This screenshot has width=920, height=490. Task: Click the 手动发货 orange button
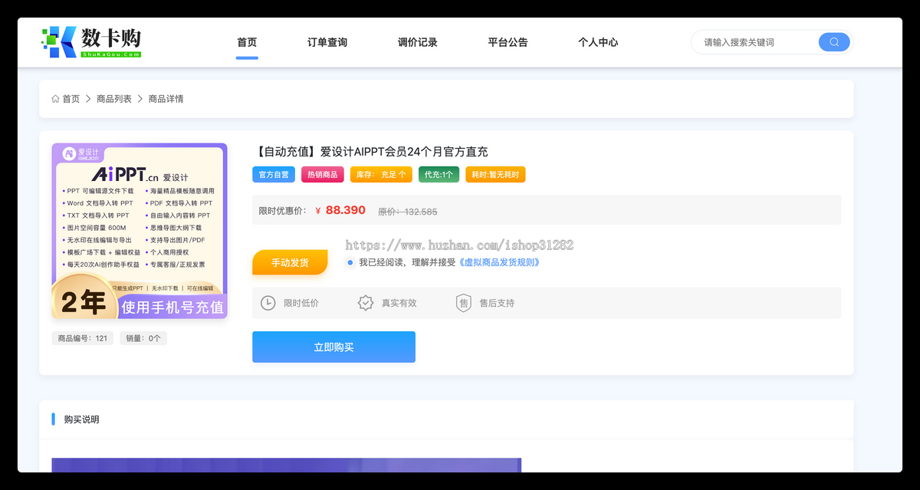tap(290, 262)
